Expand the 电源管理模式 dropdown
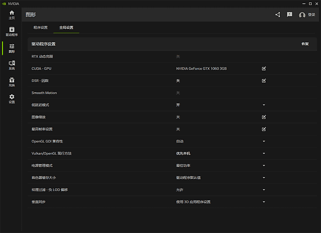 264,165
